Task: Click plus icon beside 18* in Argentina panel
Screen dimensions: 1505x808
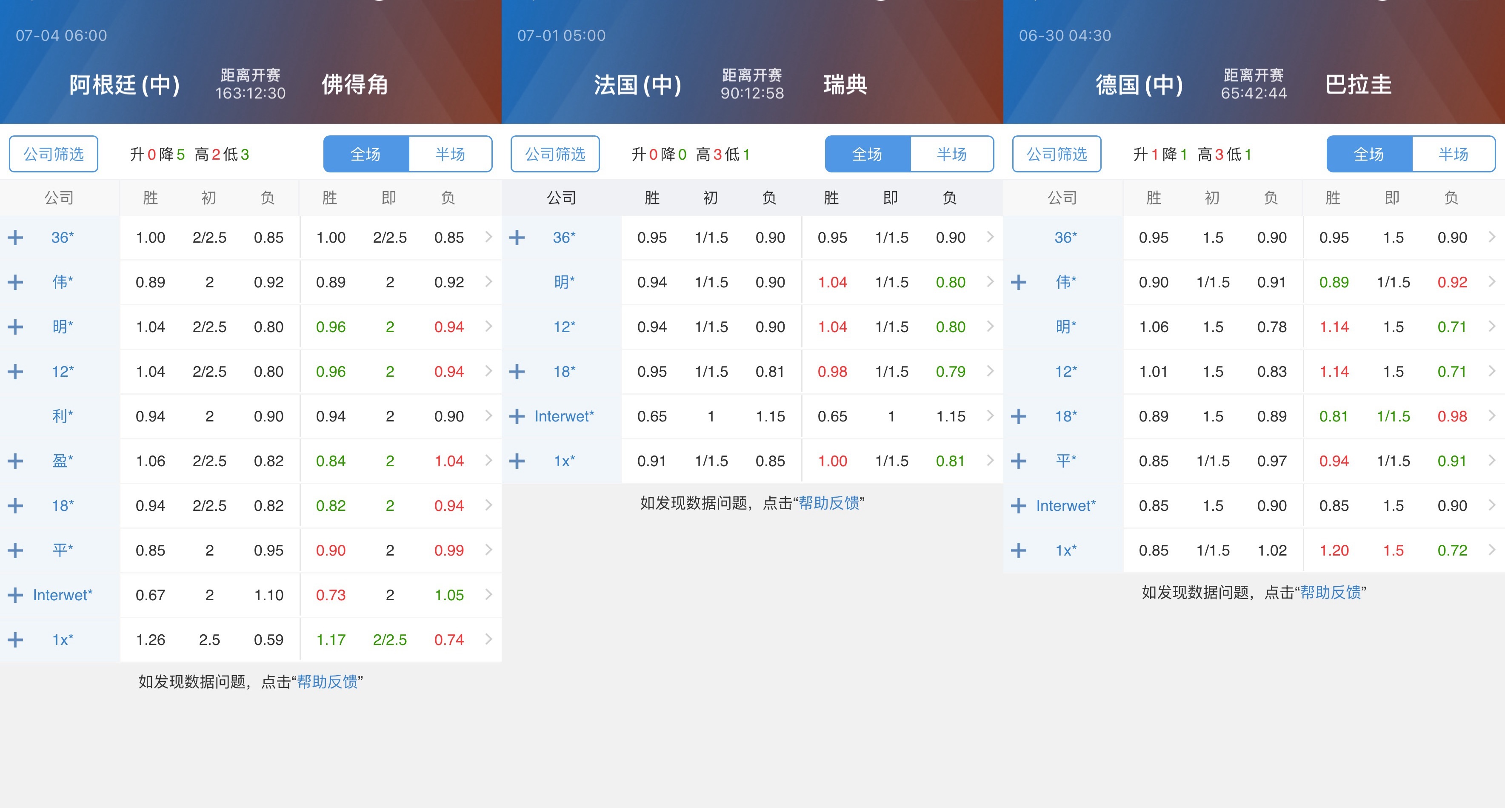Action: pos(15,506)
